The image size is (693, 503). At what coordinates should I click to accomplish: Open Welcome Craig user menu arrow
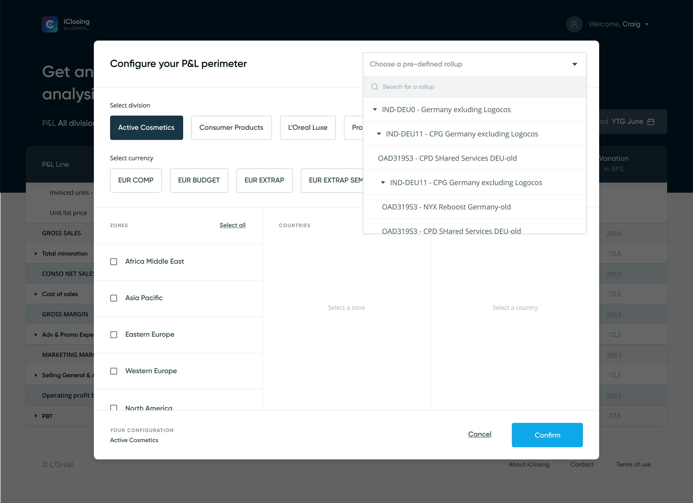pyautogui.click(x=647, y=24)
